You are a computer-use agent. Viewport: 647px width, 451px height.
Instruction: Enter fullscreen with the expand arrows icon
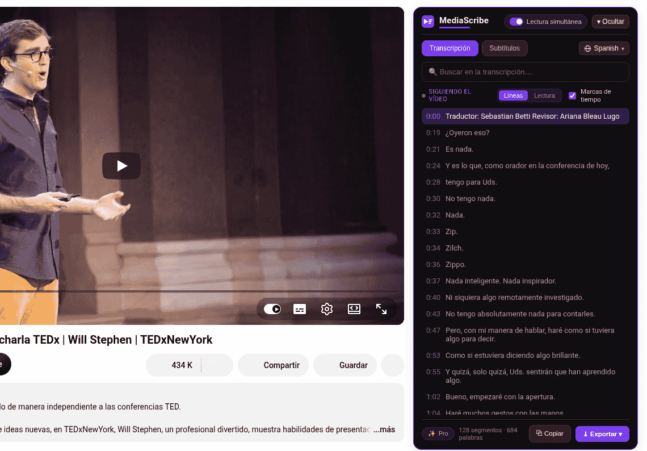click(x=381, y=309)
